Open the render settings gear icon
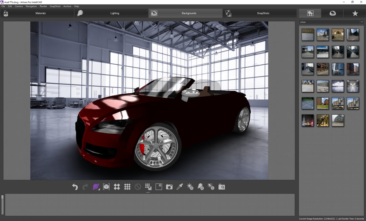The image size is (366, 221). (x=190, y=186)
